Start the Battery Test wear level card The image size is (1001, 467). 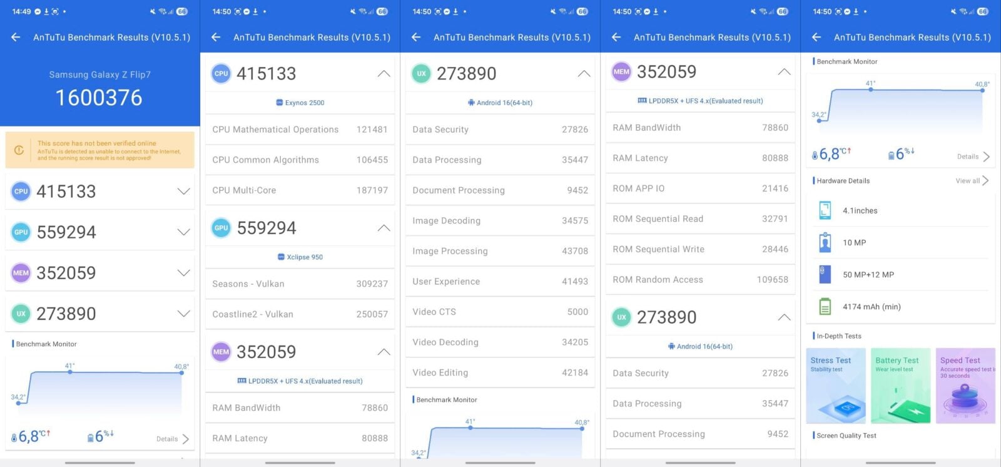[x=901, y=386]
